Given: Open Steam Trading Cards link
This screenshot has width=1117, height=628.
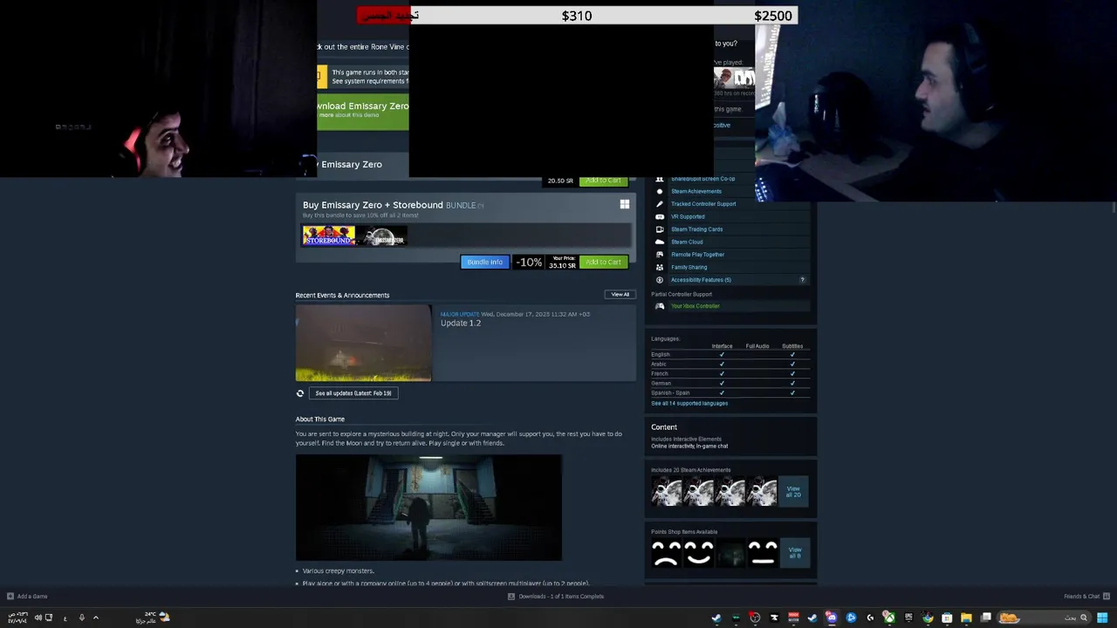Looking at the screenshot, I should tap(696, 229).
